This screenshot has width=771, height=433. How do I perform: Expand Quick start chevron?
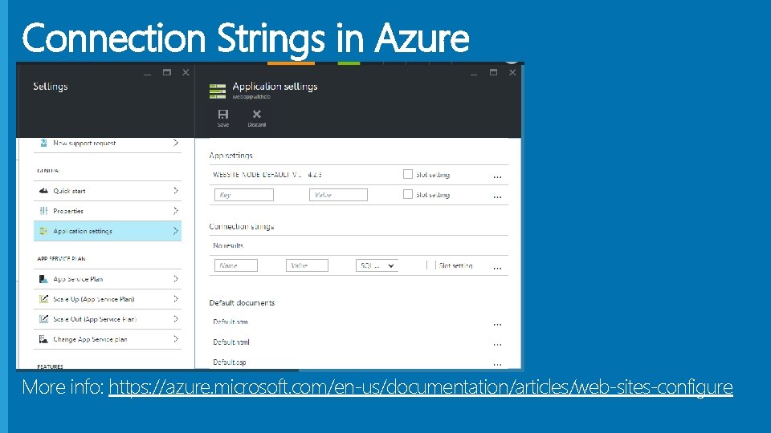pyautogui.click(x=176, y=191)
